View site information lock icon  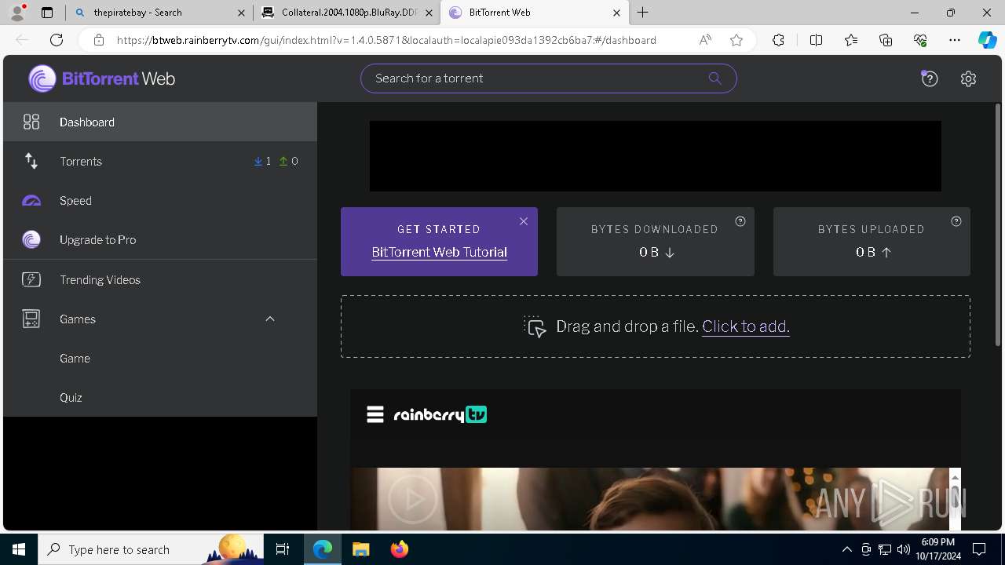click(99, 40)
